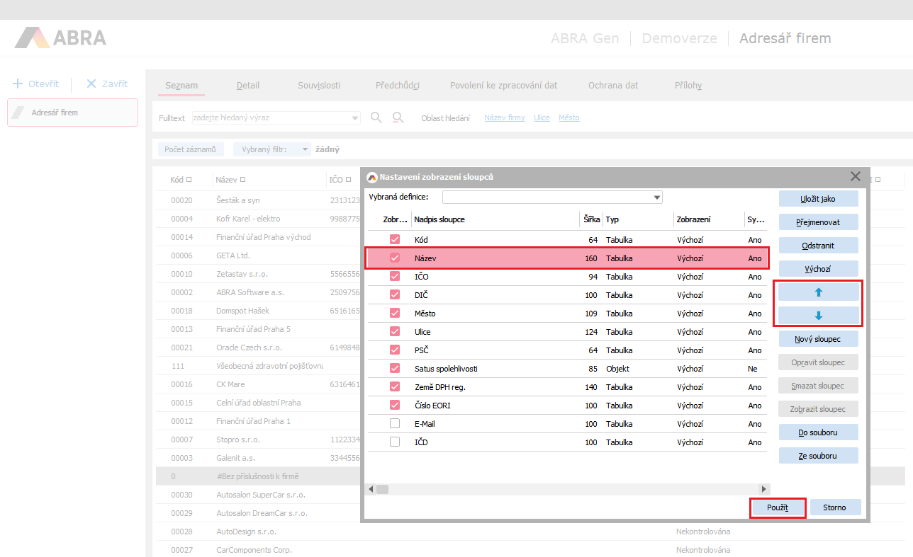The width and height of the screenshot is (913, 557).
Task: Move selected column up with arrow button
Action: [818, 292]
